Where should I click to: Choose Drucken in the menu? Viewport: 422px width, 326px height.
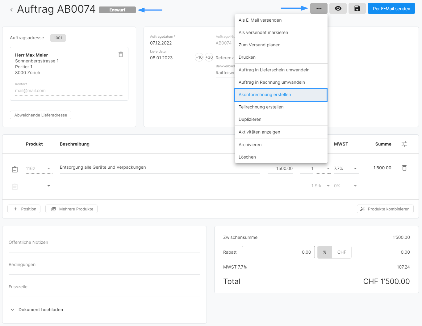pos(281,57)
